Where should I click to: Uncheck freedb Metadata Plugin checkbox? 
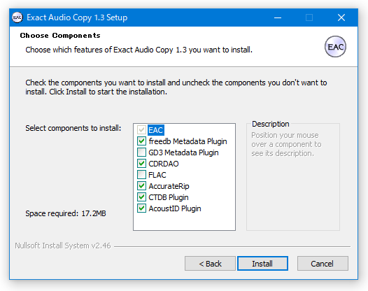tap(141, 141)
